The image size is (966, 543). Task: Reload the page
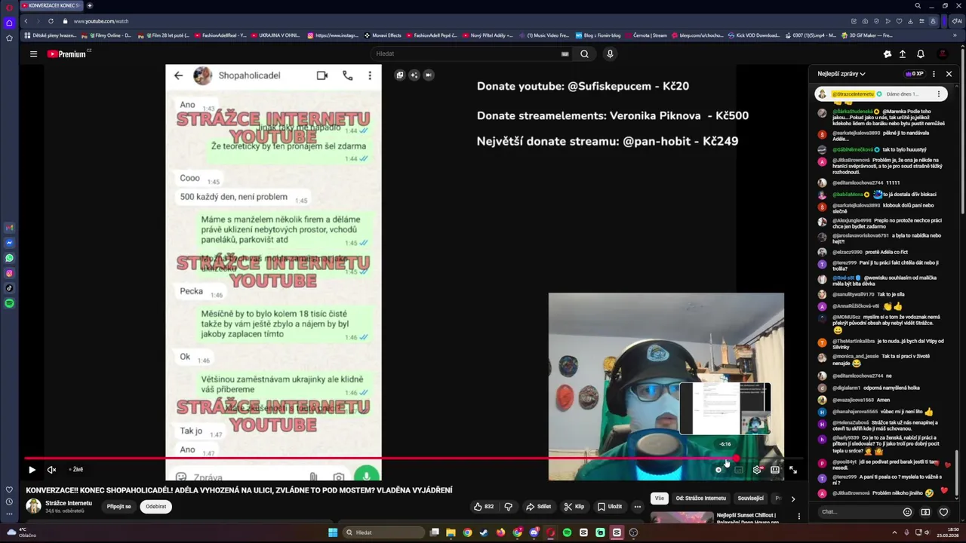(x=51, y=21)
